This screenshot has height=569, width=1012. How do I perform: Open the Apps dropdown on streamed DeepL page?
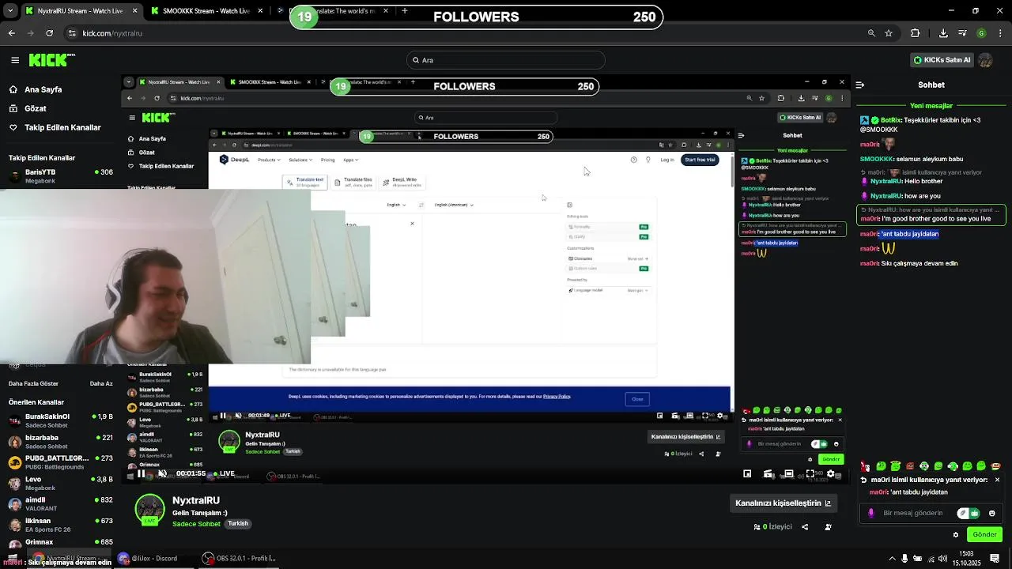(x=350, y=160)
